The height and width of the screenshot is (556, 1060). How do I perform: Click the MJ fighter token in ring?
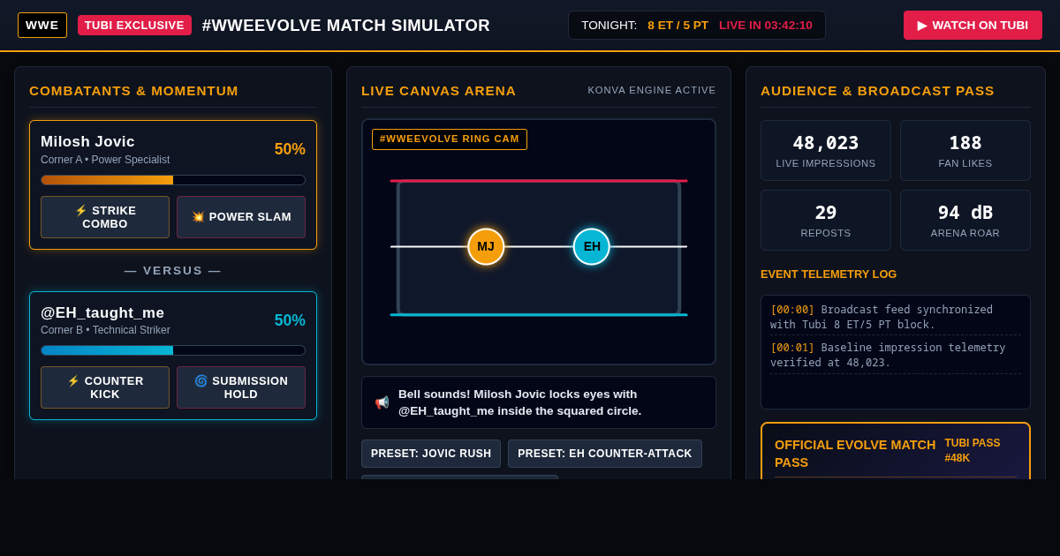click(x=486, y=246)
